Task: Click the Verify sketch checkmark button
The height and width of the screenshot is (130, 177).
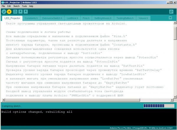Action: 4,11
